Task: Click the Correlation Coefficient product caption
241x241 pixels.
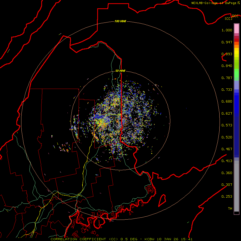Action: coord(84,239)
